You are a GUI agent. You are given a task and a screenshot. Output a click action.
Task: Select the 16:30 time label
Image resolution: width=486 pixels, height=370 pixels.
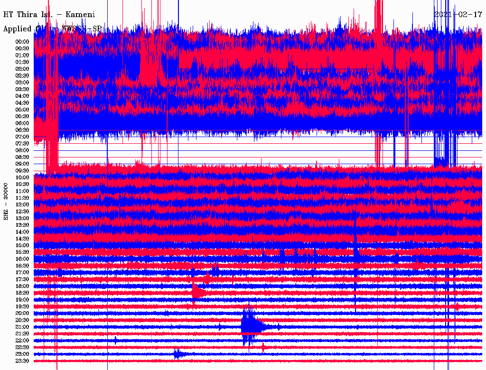click(x=22, y=266)
